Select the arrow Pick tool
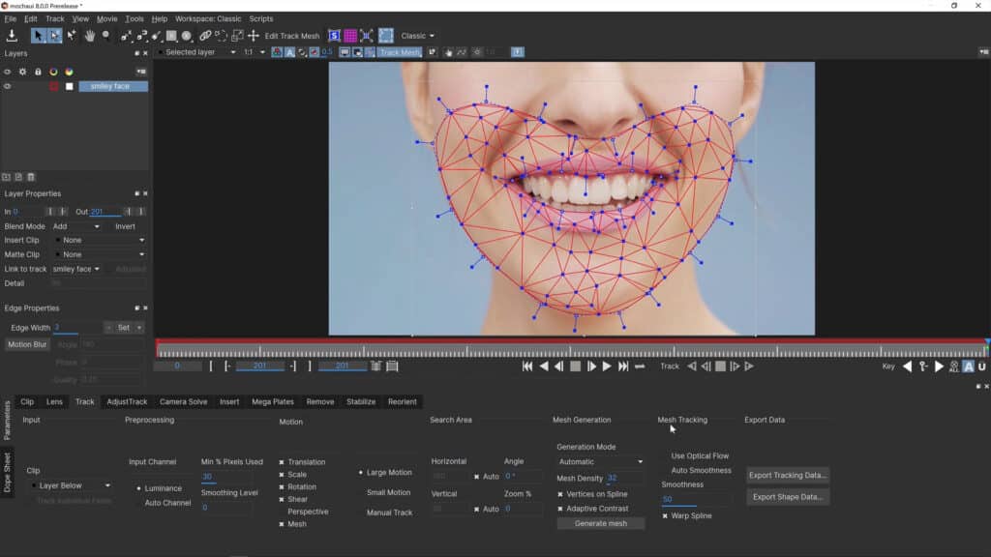 click(x=39, y=36)
